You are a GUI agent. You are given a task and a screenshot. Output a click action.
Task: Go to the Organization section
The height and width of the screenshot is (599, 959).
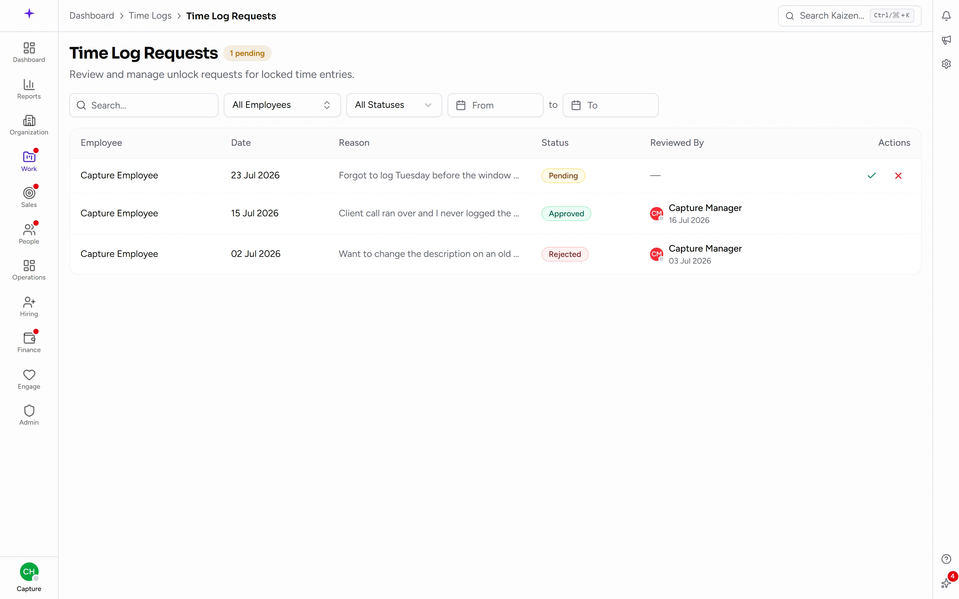pos(29,125)
